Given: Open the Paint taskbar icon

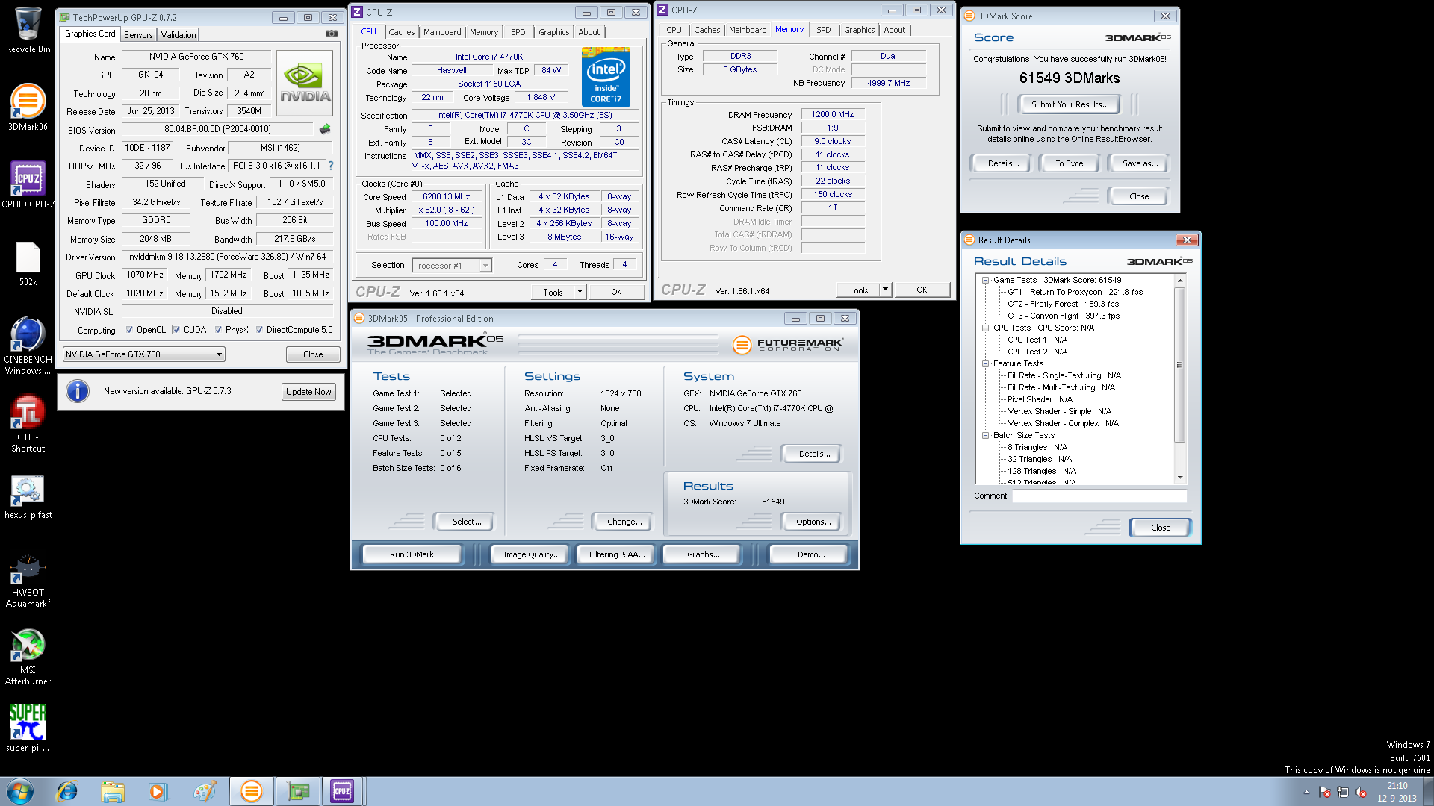Looking at the screenshot, I should point(204,791).
